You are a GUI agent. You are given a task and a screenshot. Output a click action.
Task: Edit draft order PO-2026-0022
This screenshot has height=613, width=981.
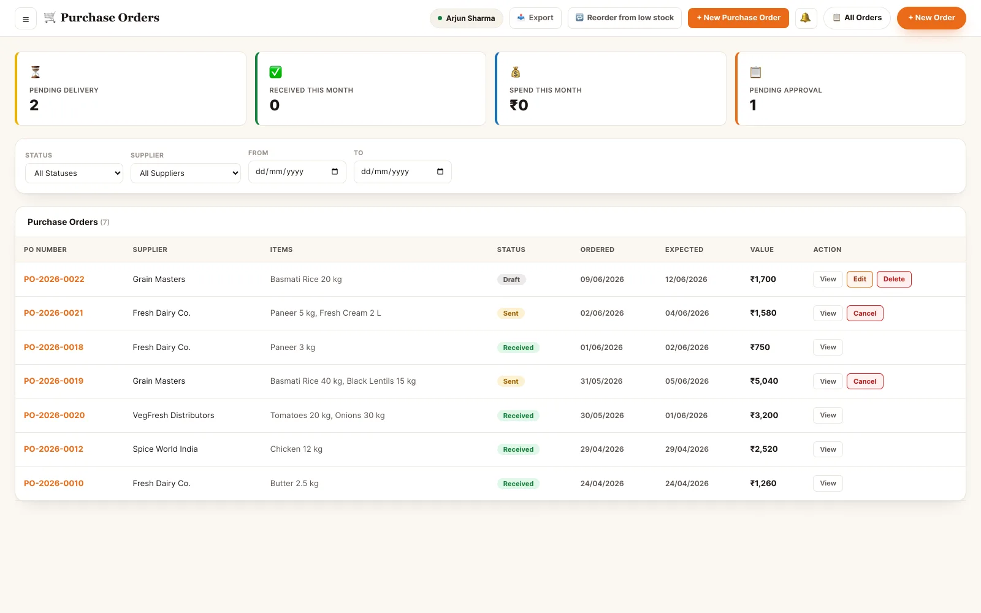tap(860, 280)
